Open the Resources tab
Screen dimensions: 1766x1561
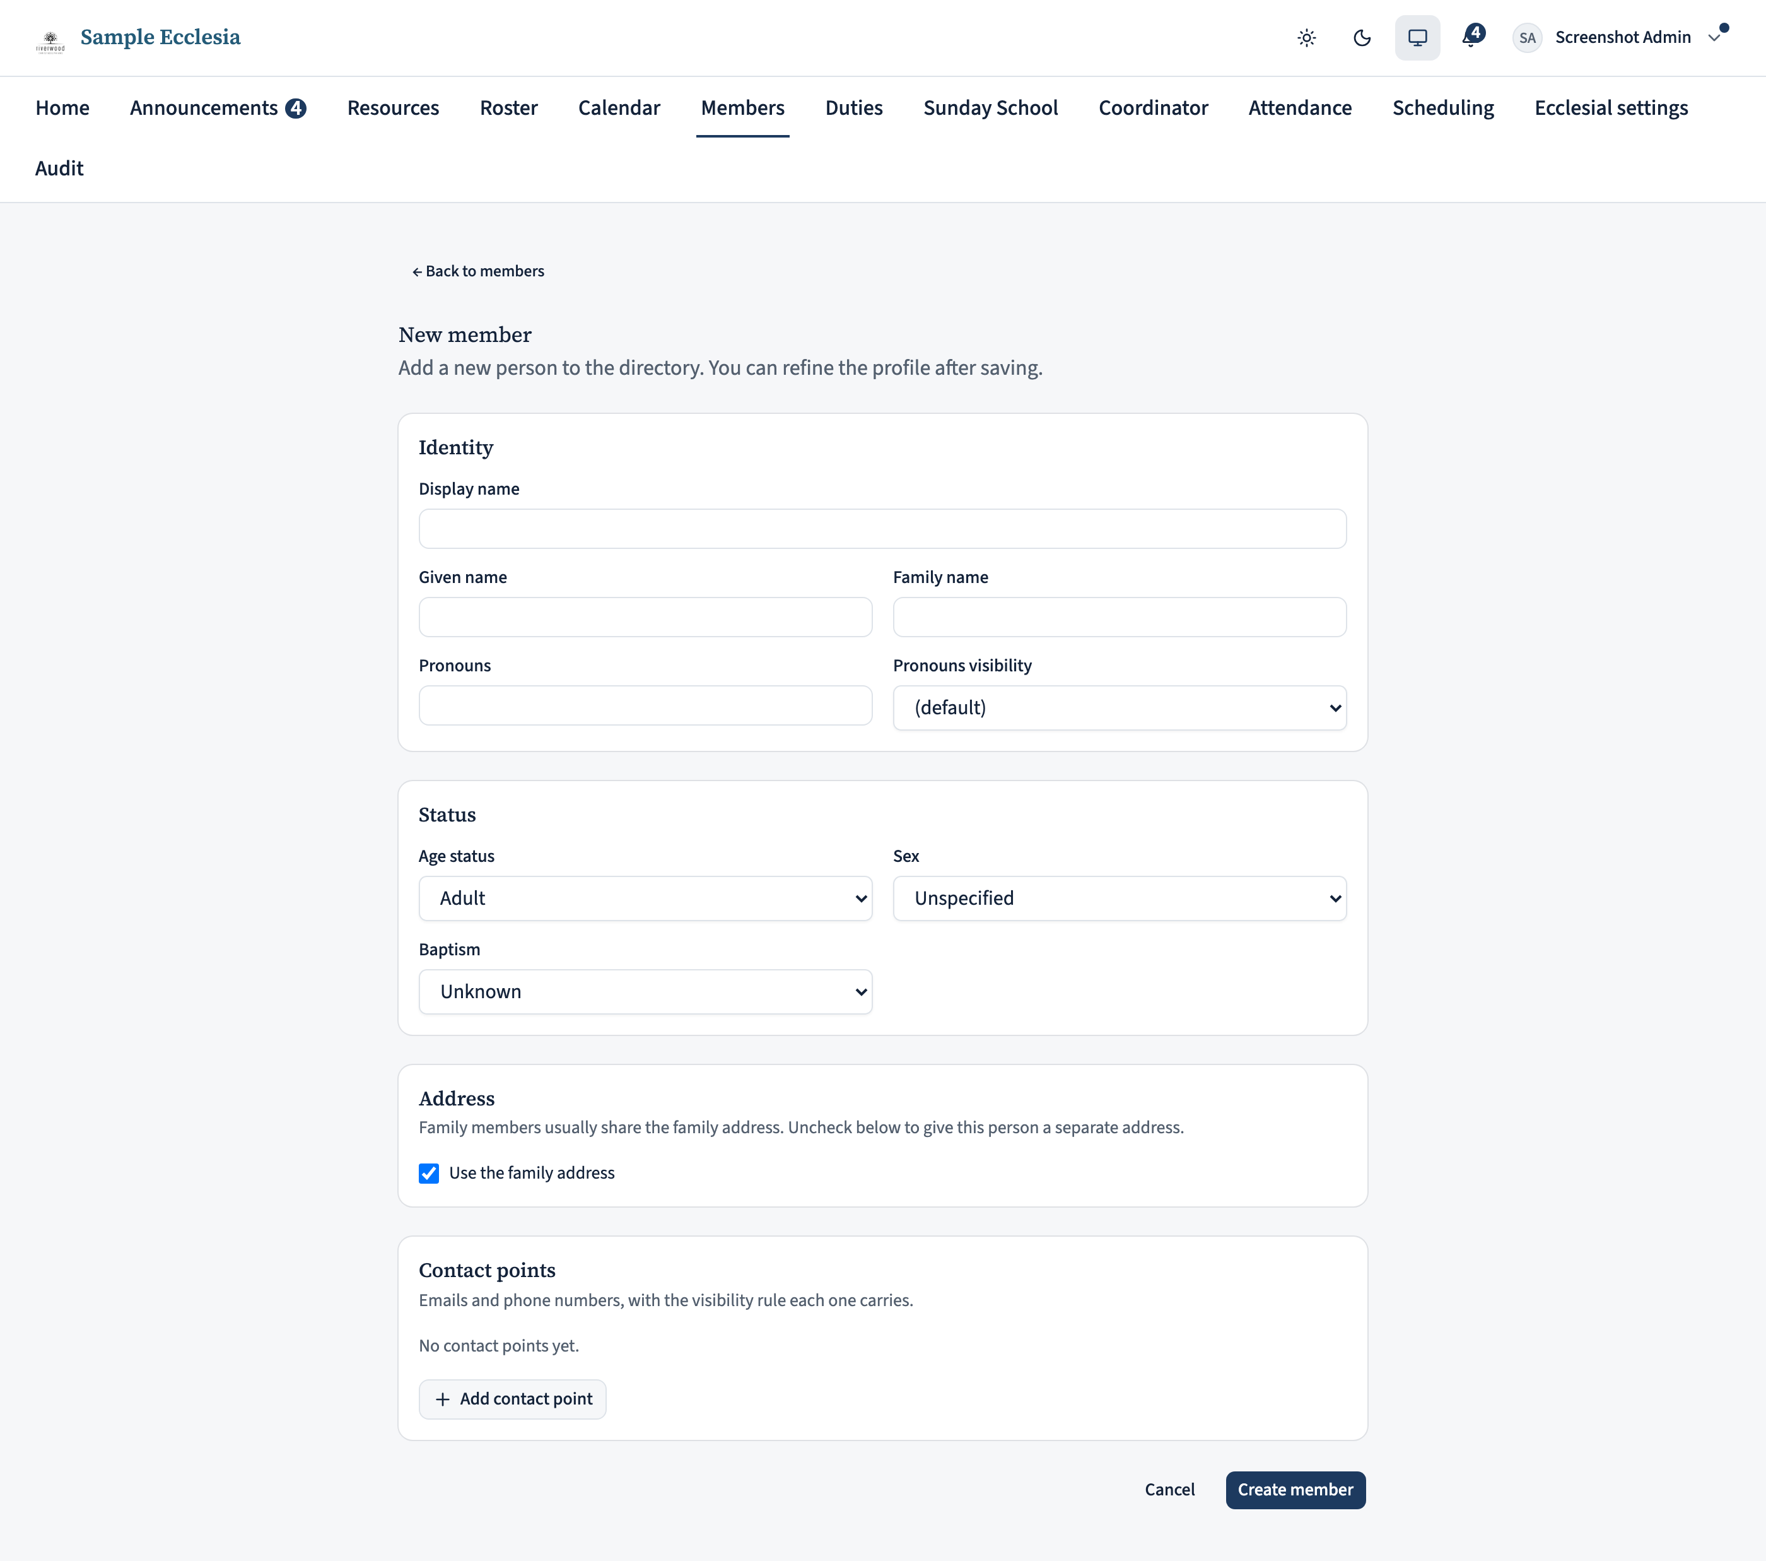click(393, 107)
